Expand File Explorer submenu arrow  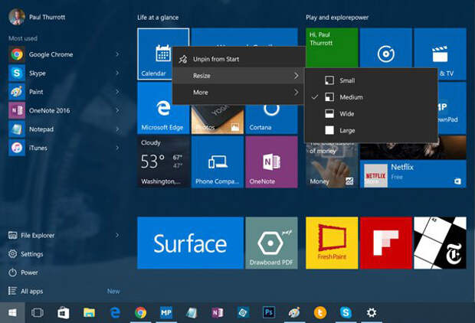pos(117,235)
